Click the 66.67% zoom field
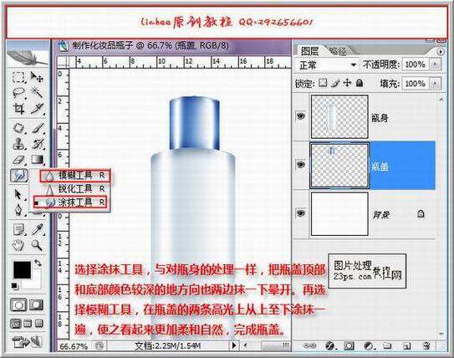Viewport: 454px width, 358px height. (74, 345)
